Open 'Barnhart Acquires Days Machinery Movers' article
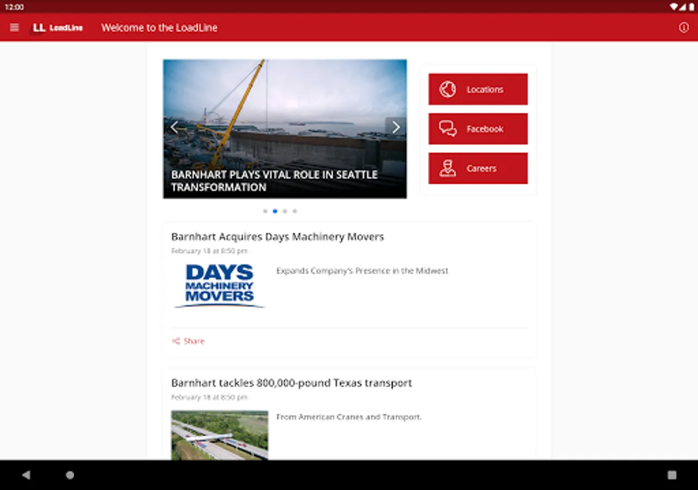 [278, 237]
